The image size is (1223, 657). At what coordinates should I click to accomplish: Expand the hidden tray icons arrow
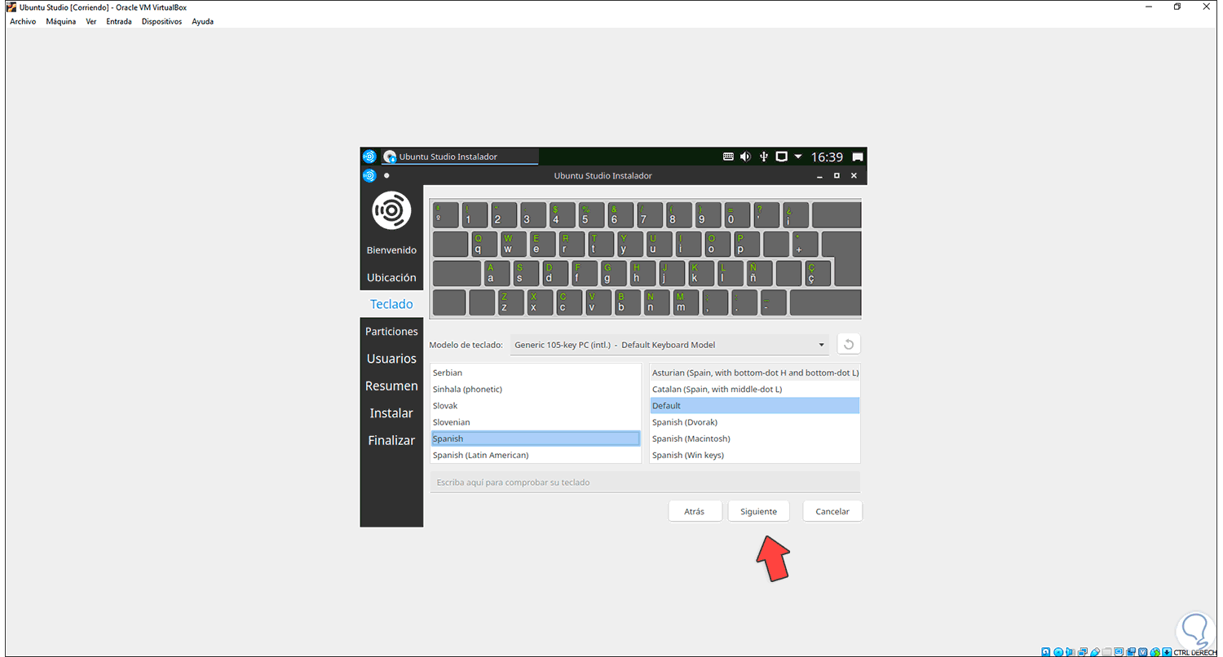tap(798, 157)
